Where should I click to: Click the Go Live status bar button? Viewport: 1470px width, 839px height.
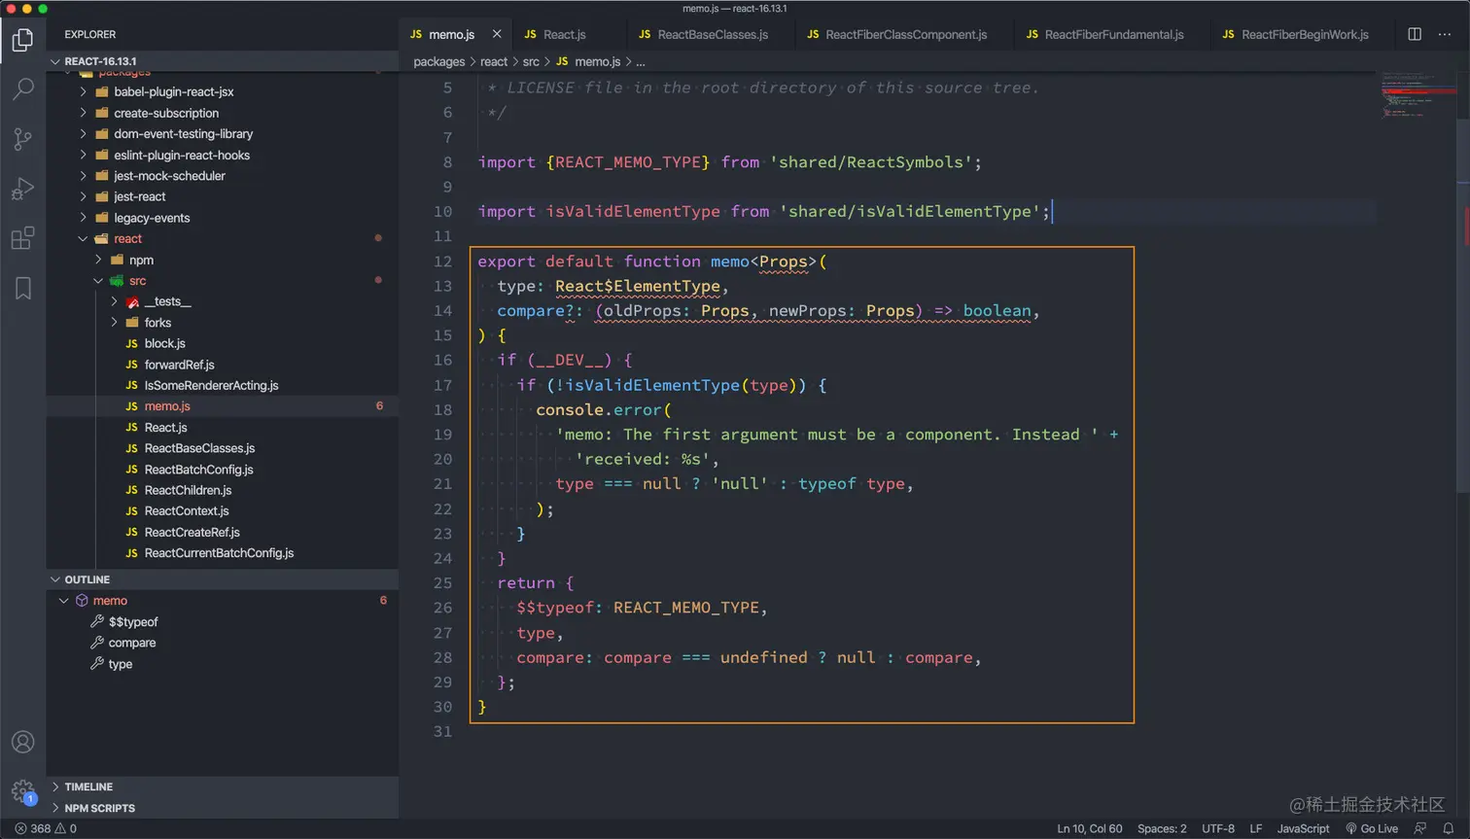point(1372,828)
